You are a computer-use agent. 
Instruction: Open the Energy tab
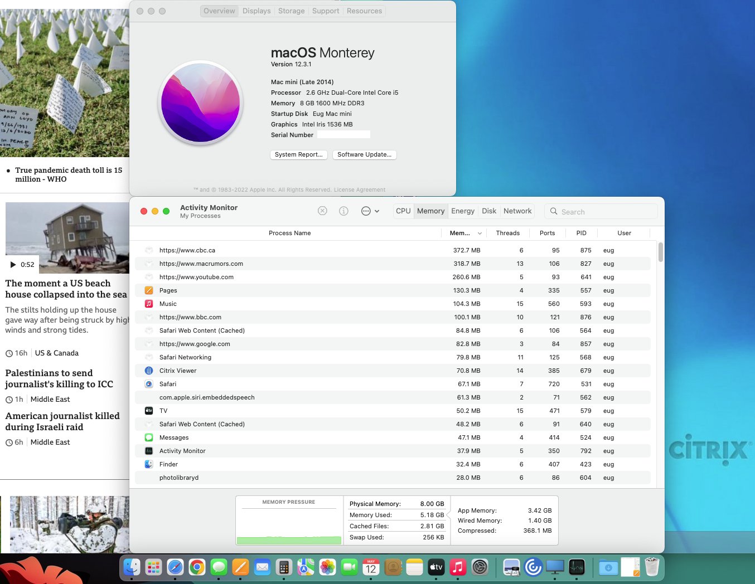tap(463, 211)
